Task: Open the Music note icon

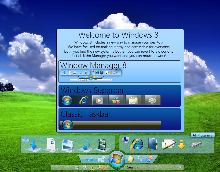Action: (x=86, y=144)
